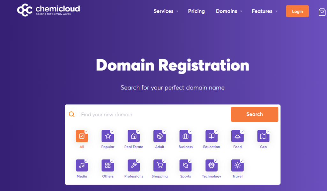Click the orange Search button
Image resolution: width=327 pixels, height=191 pixels.
(255, 114)
